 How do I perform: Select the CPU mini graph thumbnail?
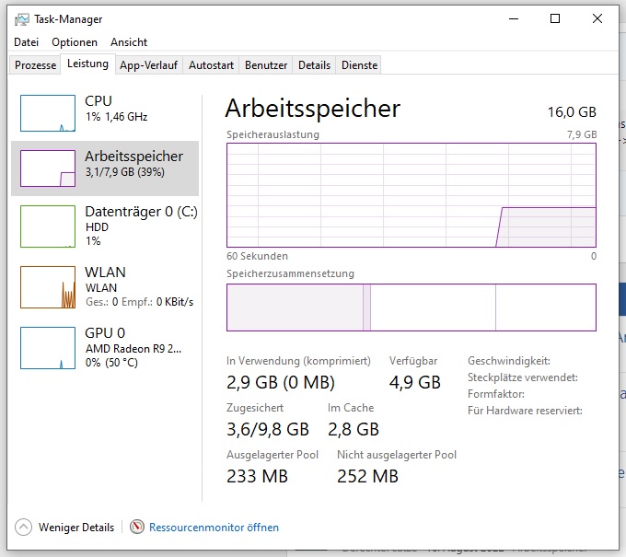48,113
